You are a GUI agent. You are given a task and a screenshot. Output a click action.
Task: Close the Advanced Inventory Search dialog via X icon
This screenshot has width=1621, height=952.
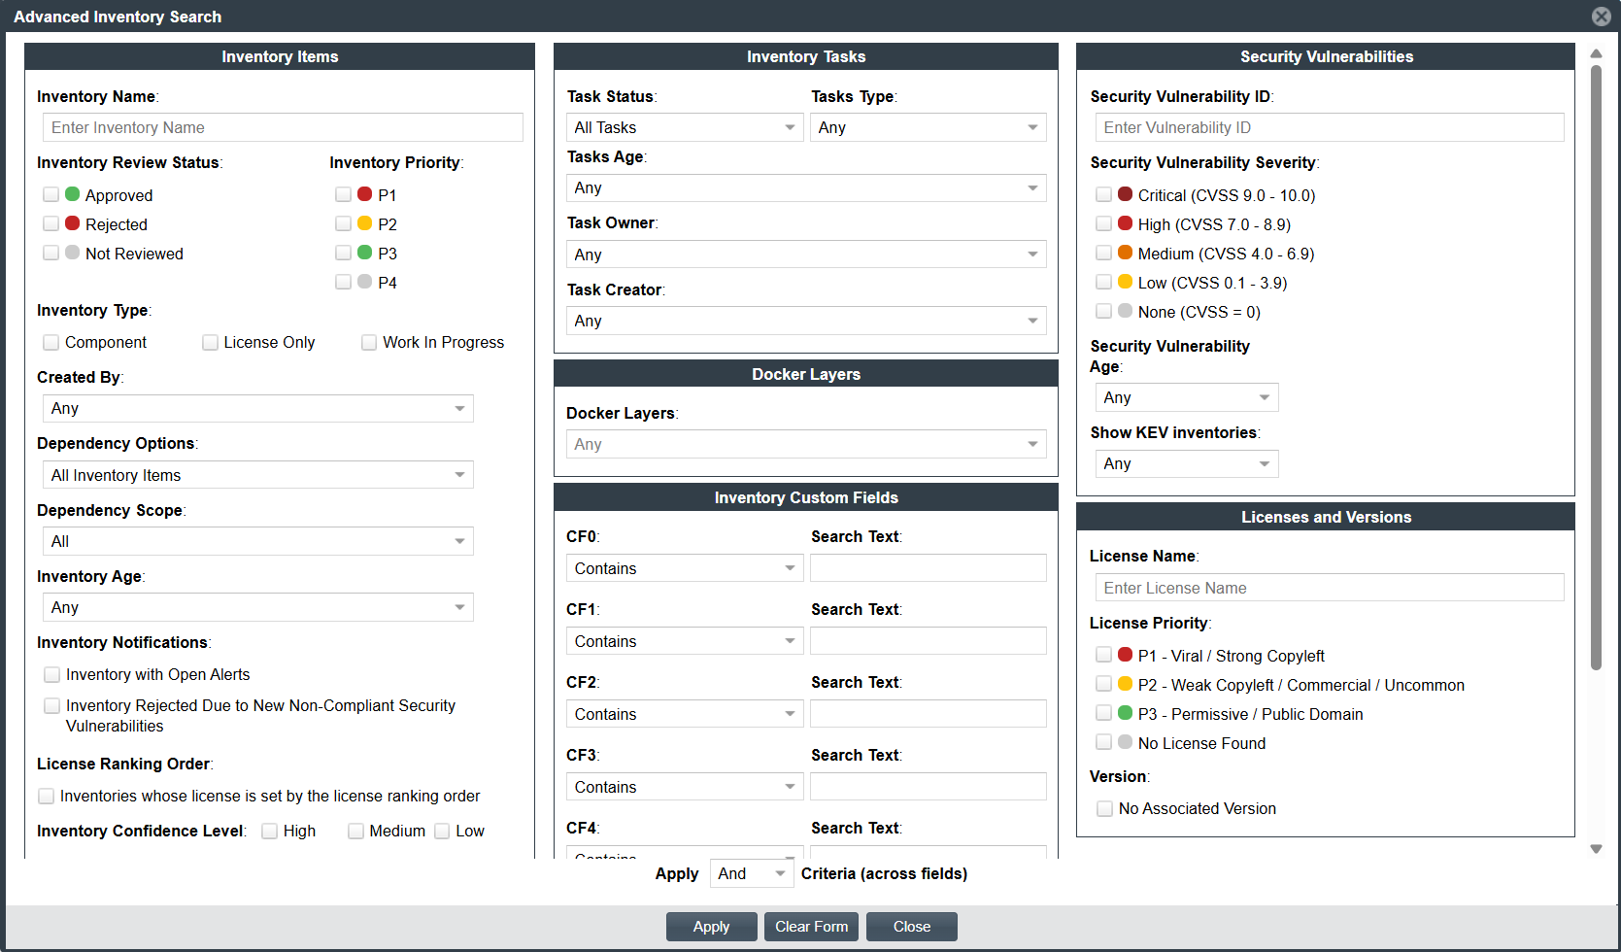pos(1601,17)
